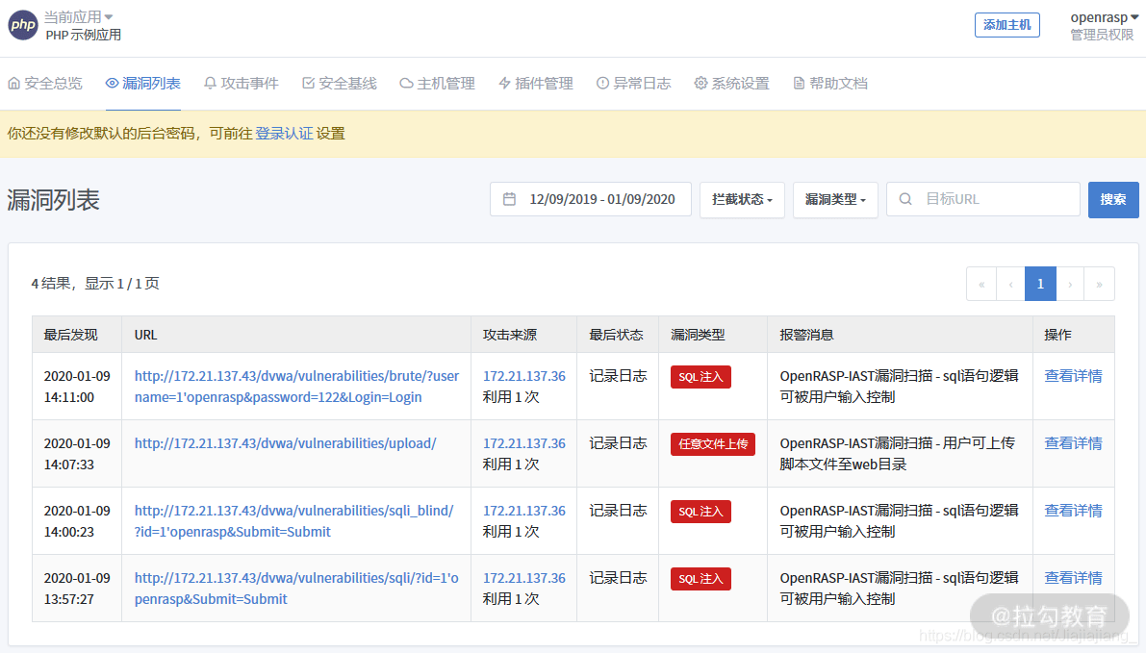Go to the last page with the » button
This screenshot has height=653, width=1146.
[x=1099, y=284]
